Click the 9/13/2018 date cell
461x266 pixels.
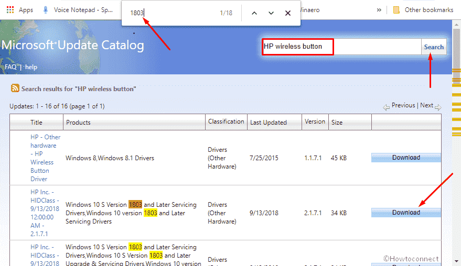tap(264, 213)
